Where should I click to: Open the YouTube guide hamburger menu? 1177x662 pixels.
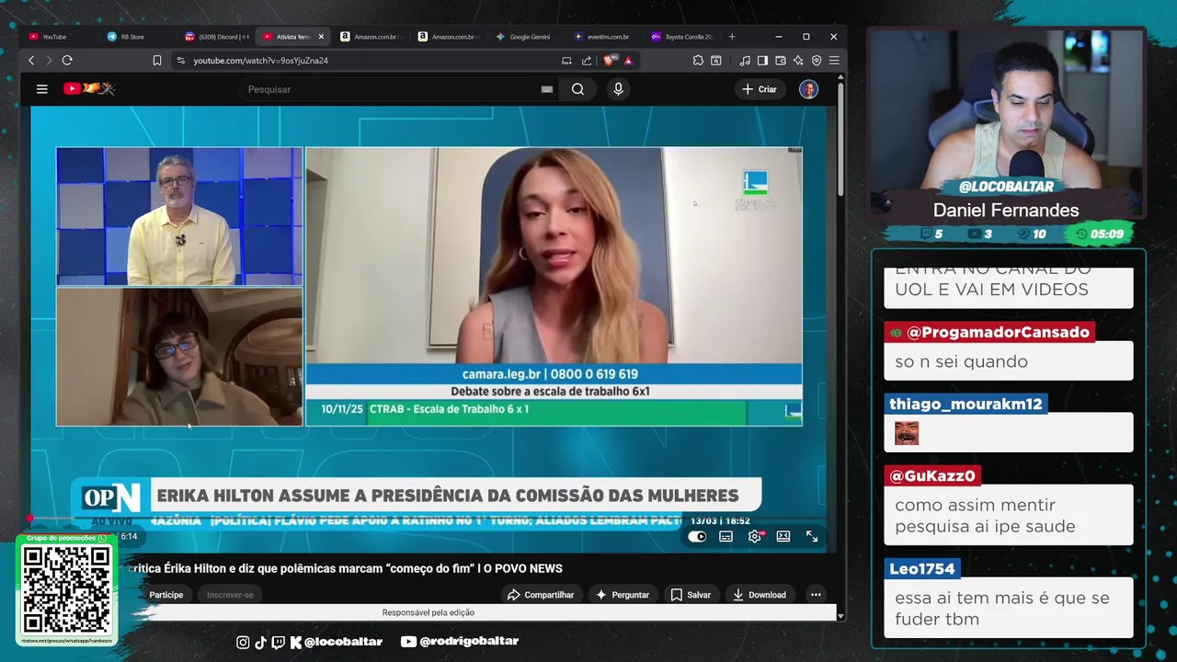[x=41, y=89]
